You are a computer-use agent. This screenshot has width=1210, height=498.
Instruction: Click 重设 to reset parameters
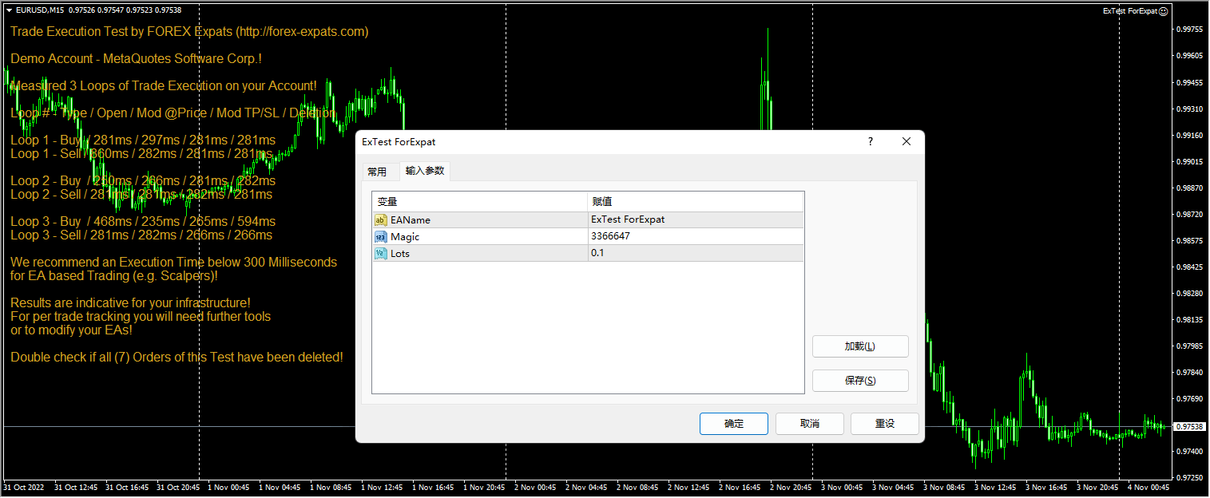(x=884, y=424)
